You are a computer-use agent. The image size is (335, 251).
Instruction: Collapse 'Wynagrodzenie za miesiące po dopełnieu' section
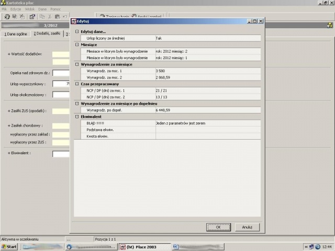[77, 104]
